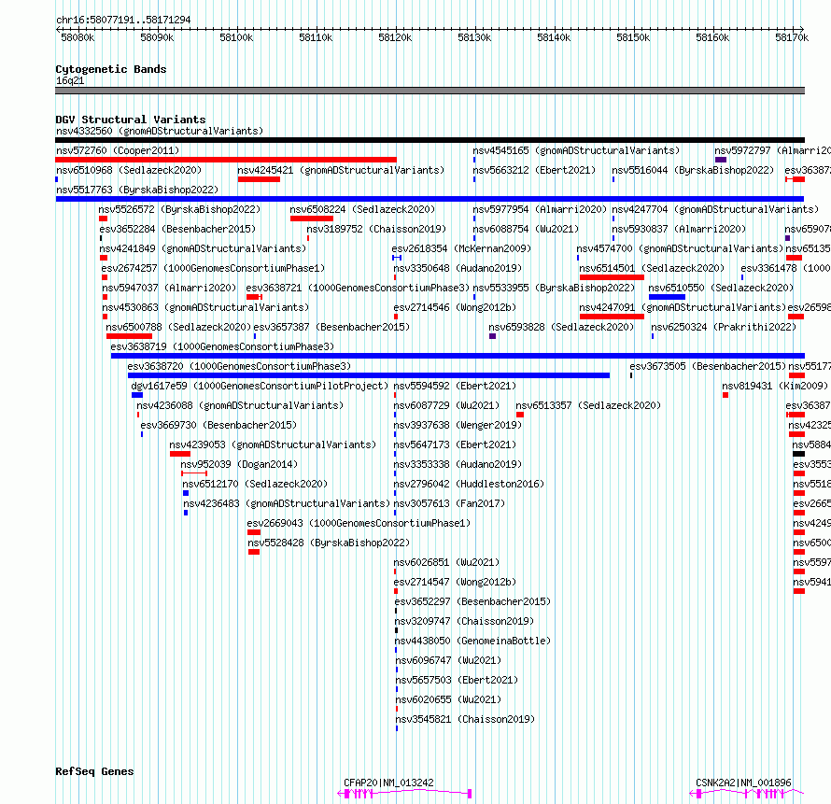Click the chr16:58077191..58171294 coordinate label
This screenshot has width=831, height=804.
point(123,20)
